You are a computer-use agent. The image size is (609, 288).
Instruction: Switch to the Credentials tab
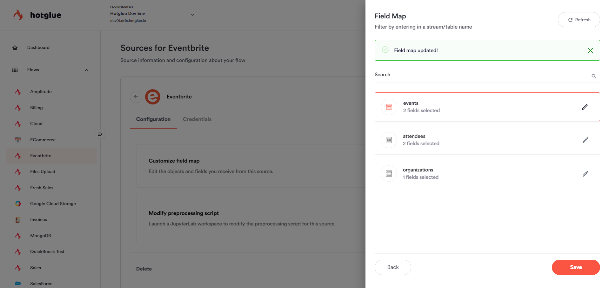coord(197,119)
